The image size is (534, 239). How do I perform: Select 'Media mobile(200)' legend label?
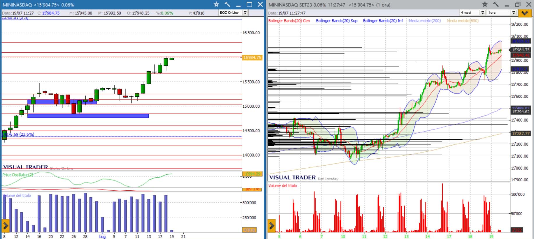click(425, 21)
